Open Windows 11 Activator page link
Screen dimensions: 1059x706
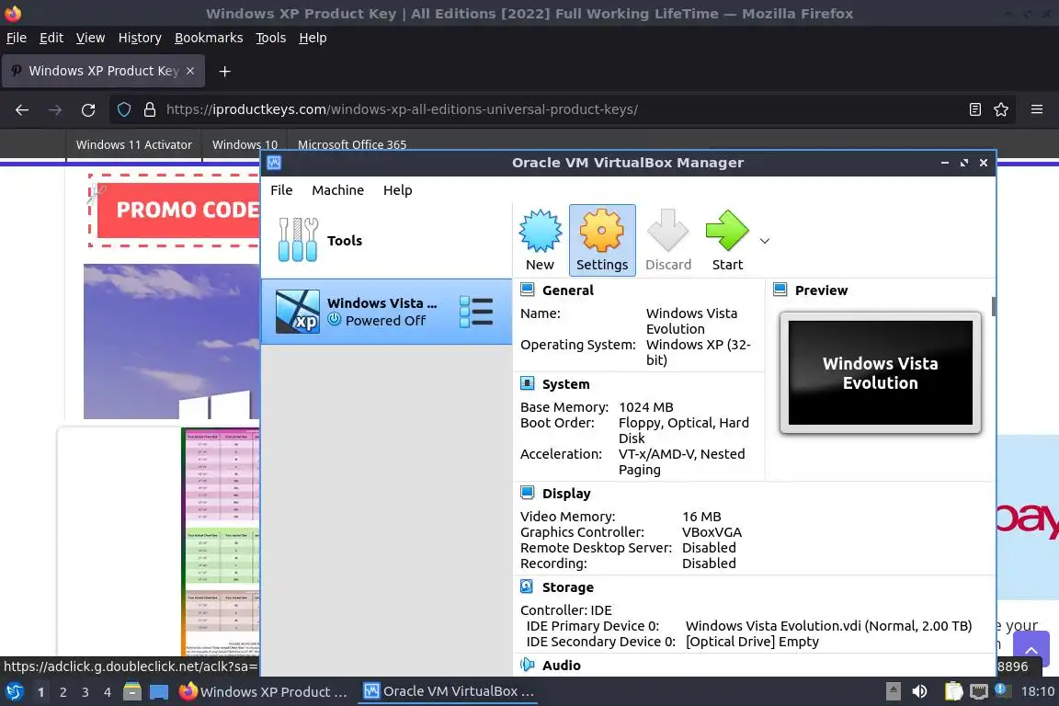click(133, 144)
